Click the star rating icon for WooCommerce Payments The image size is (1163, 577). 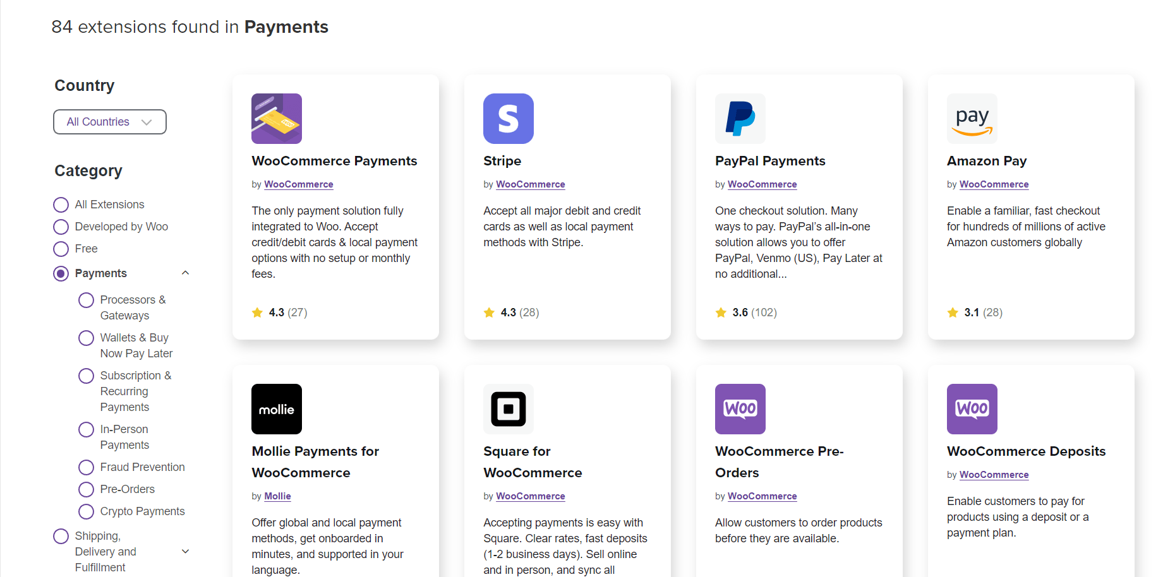[257, 312]
